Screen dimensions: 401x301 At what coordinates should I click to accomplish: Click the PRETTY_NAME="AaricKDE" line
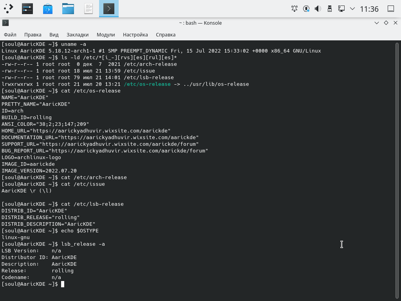point(36,104)
